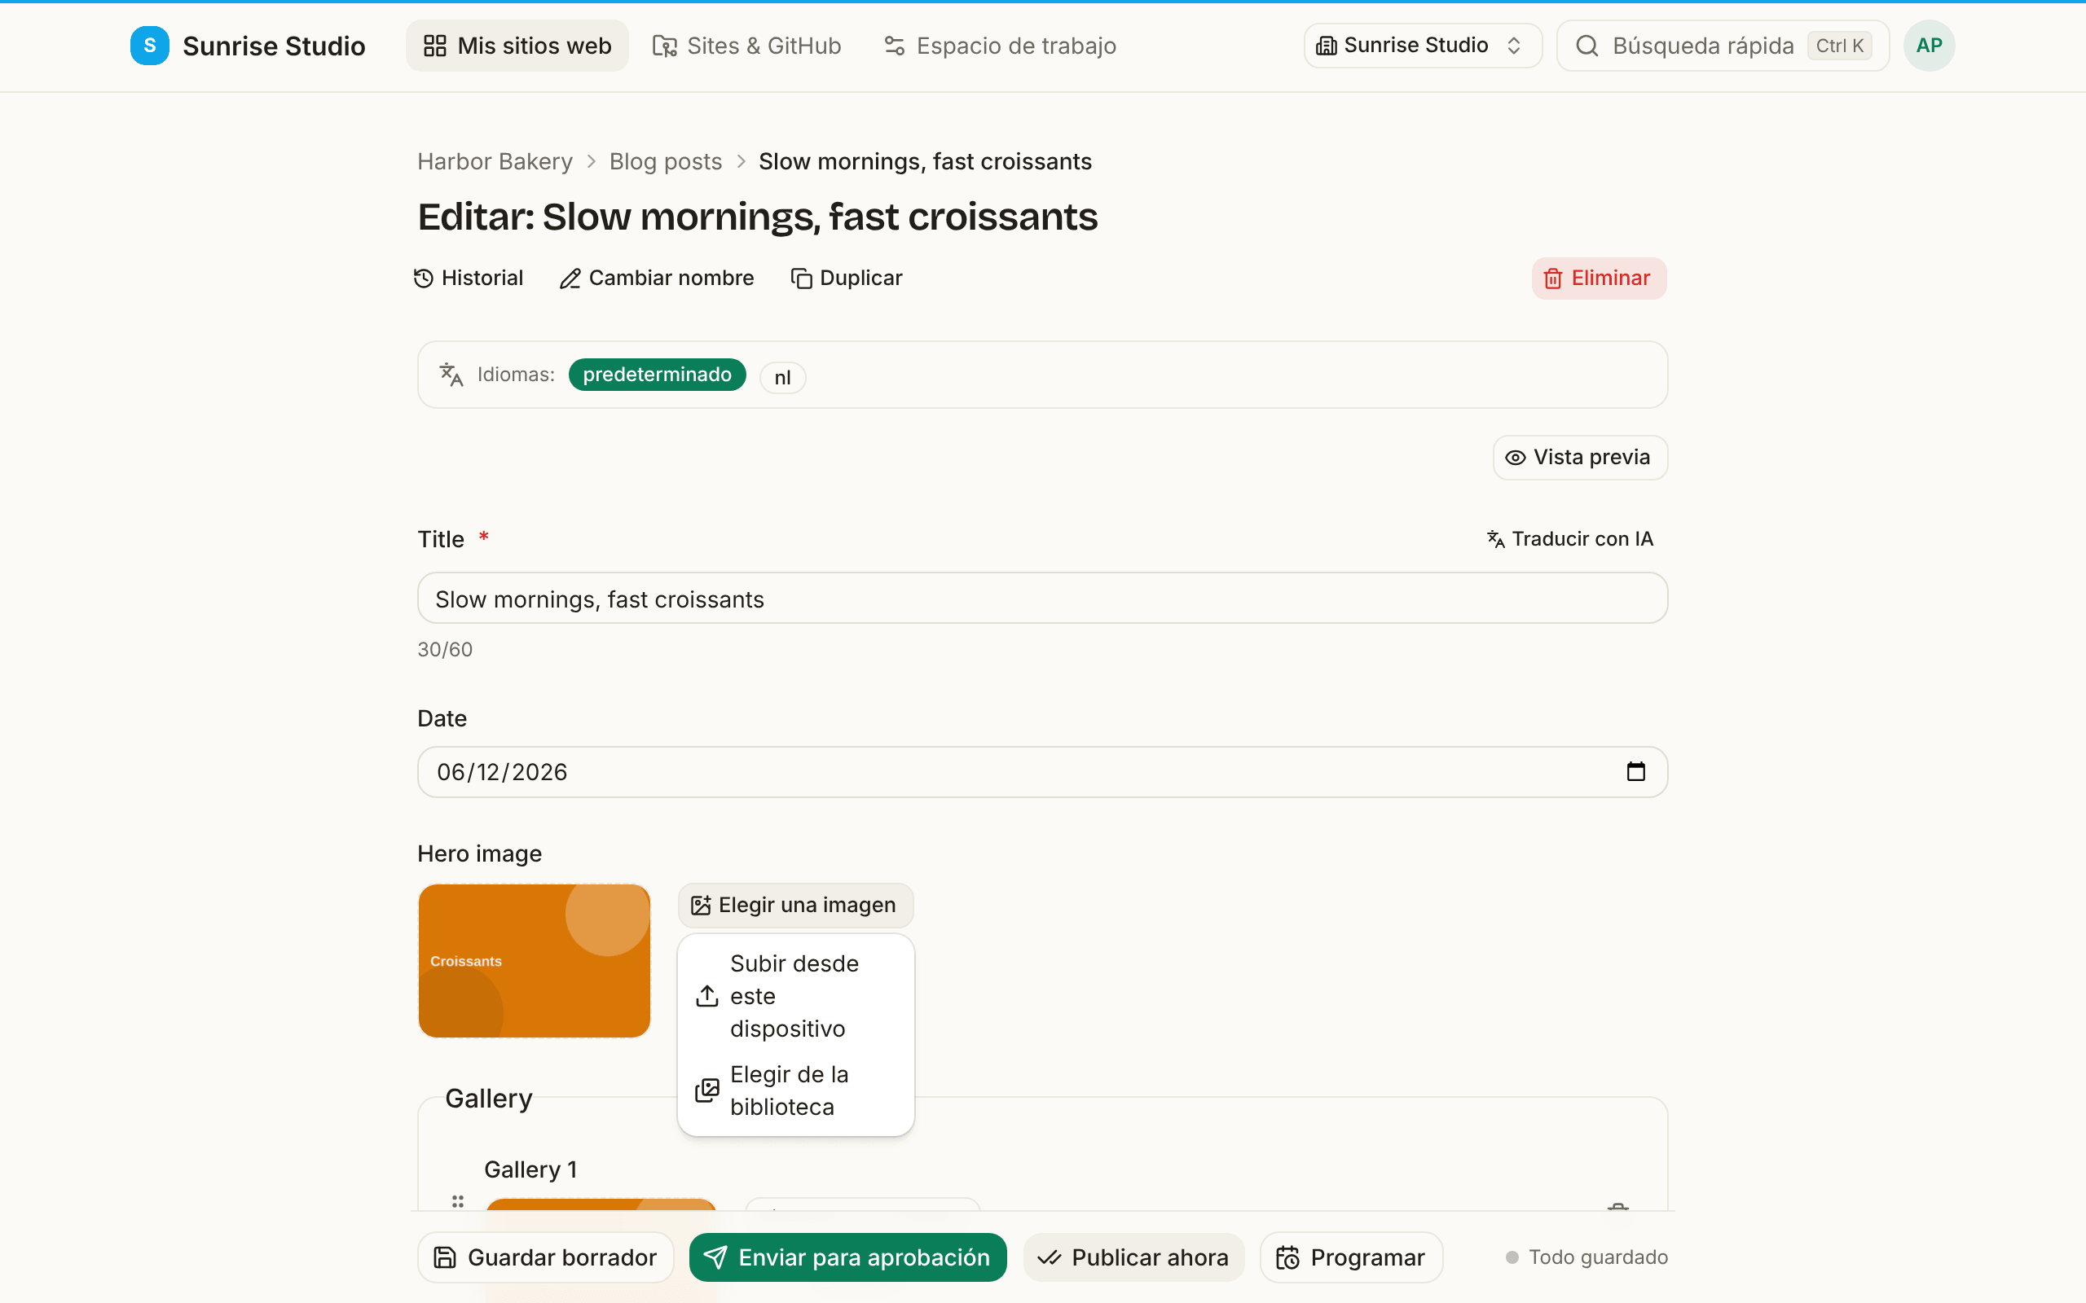Focus the Búsqueda rápida search field
The height and width of the screenshot is (1303, 2086).
tap(1723, 46)
